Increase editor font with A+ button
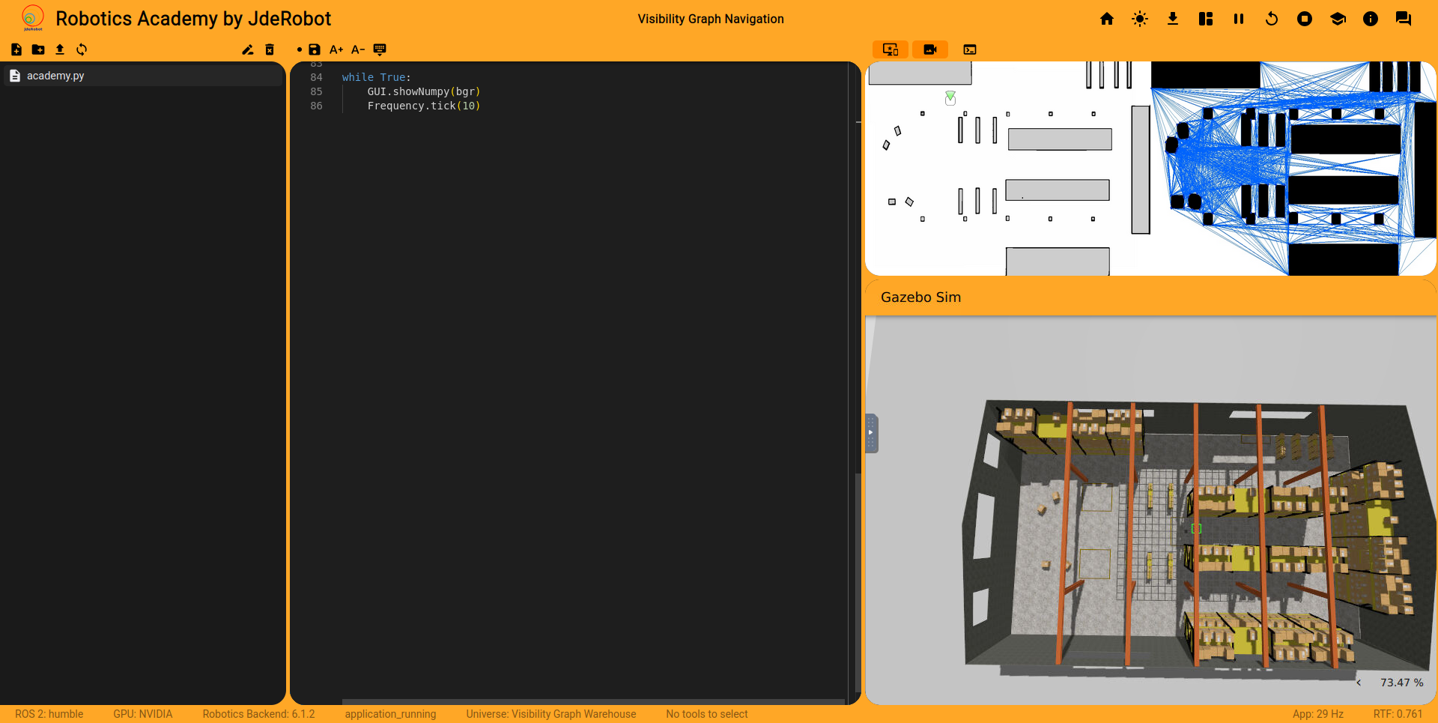The height and width of the screenshot is (723, 1438). click(x=336, y=49)
